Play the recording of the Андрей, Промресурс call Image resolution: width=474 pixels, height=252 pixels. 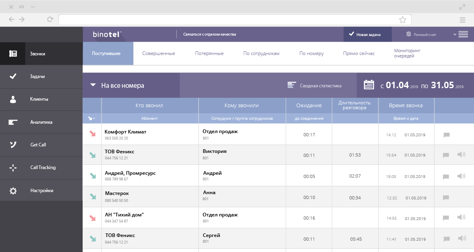point(461,176)
